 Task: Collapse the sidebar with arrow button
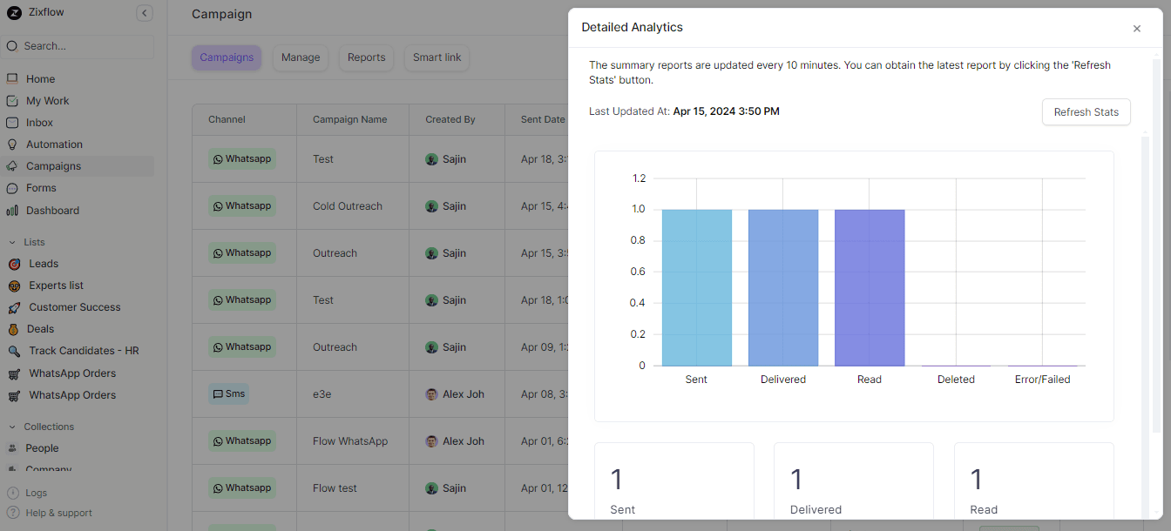(x=145, y=13)
